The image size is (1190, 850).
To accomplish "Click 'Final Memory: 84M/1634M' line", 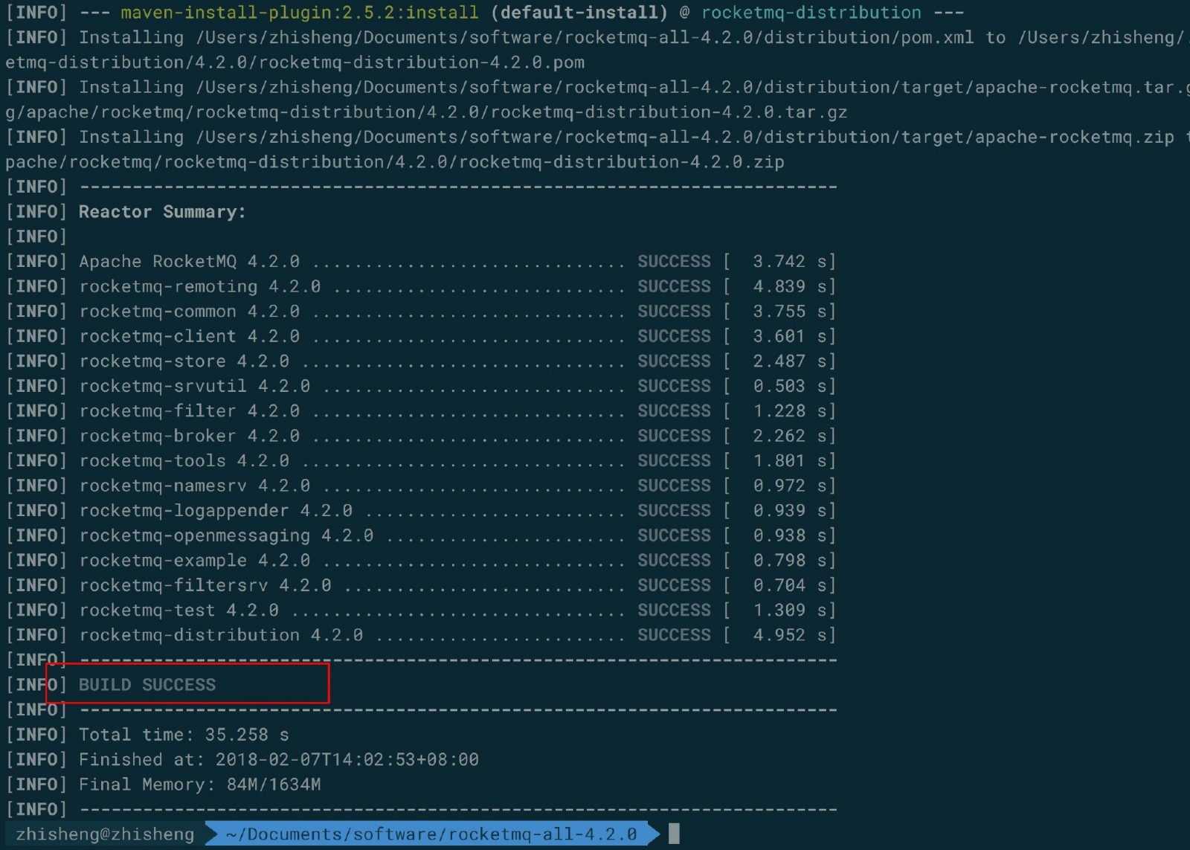I will point(200,785).
